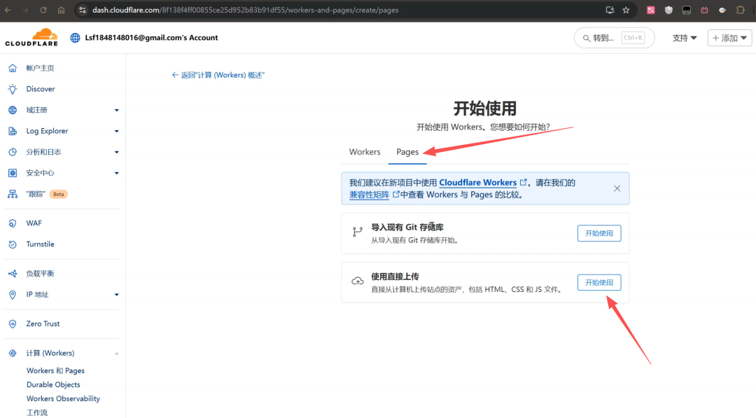Click the WAF shield icon
Viewport: 756px width, 418px height.
point(13,223)
